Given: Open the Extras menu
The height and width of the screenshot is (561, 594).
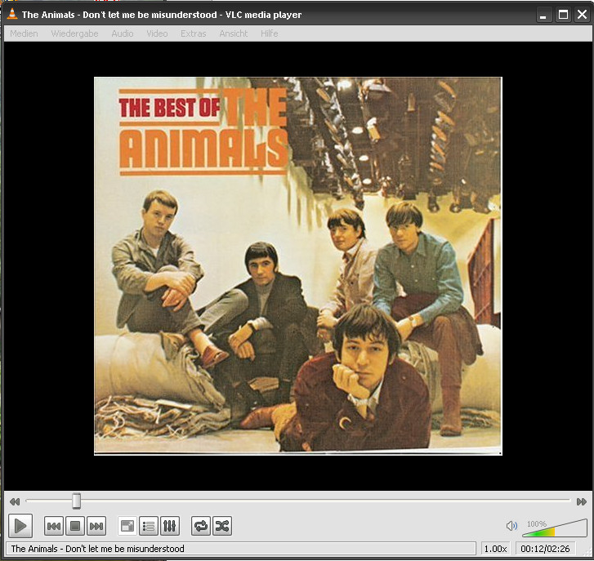Looking at the screenshot, I should coord(193,33).
